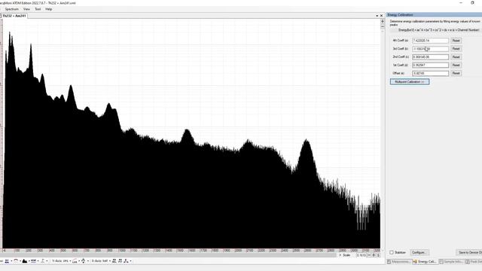Edit the 2nd Coeff input field
The height and width of the screenshot is (271, 482).
(x=430, y=57)
